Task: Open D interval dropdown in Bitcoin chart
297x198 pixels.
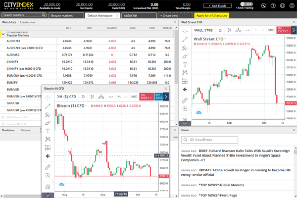Action: pyautogui.click(x=83, y=97)
